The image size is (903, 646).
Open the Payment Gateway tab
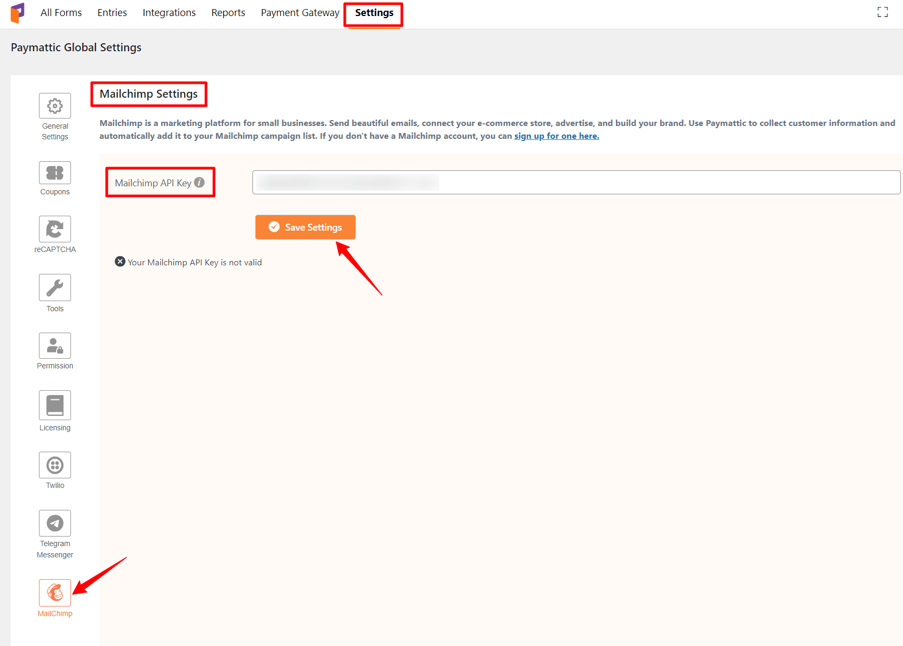[300, 13]
